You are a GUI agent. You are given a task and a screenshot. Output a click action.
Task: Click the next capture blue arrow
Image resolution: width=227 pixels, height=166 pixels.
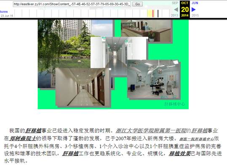(194, 10)
